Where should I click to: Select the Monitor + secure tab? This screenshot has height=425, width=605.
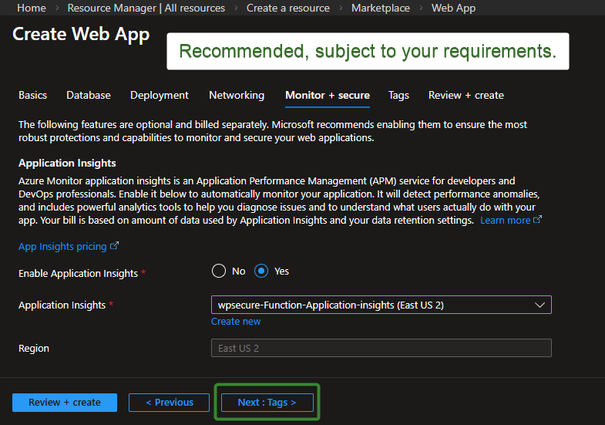point(327,95)
